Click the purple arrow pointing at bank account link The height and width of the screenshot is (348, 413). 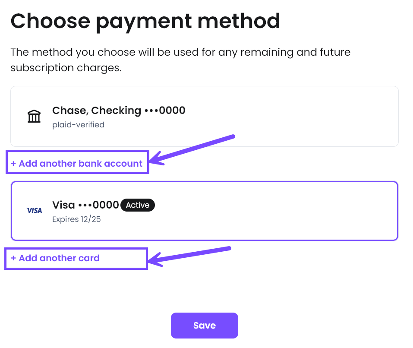193,149
